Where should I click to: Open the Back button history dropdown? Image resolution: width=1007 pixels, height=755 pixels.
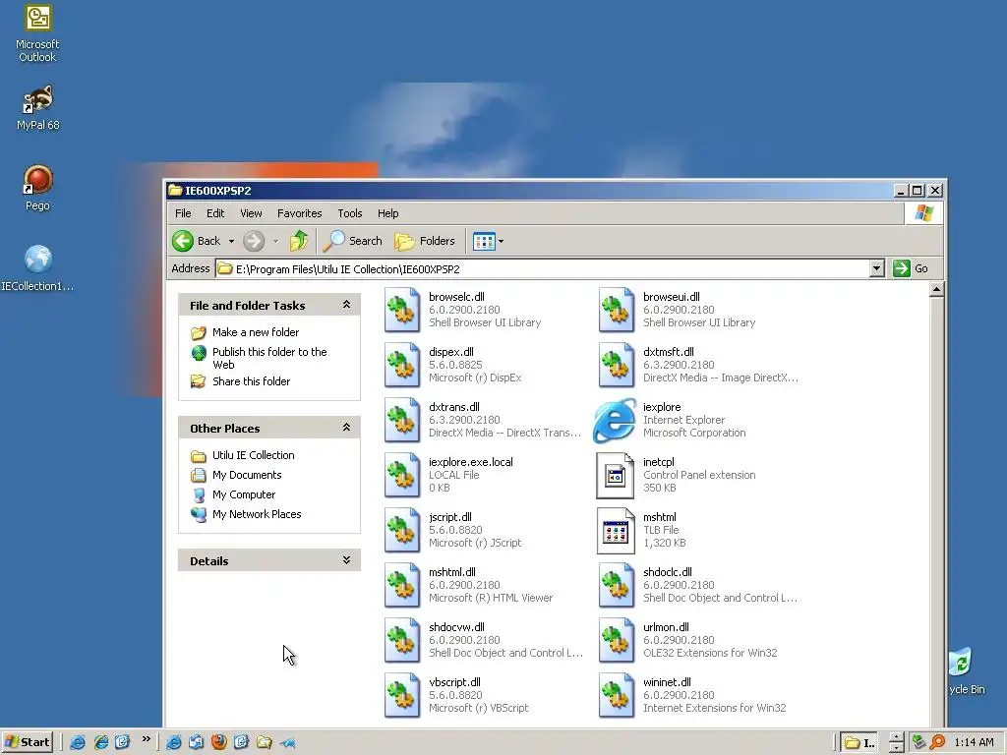point(231,242)
